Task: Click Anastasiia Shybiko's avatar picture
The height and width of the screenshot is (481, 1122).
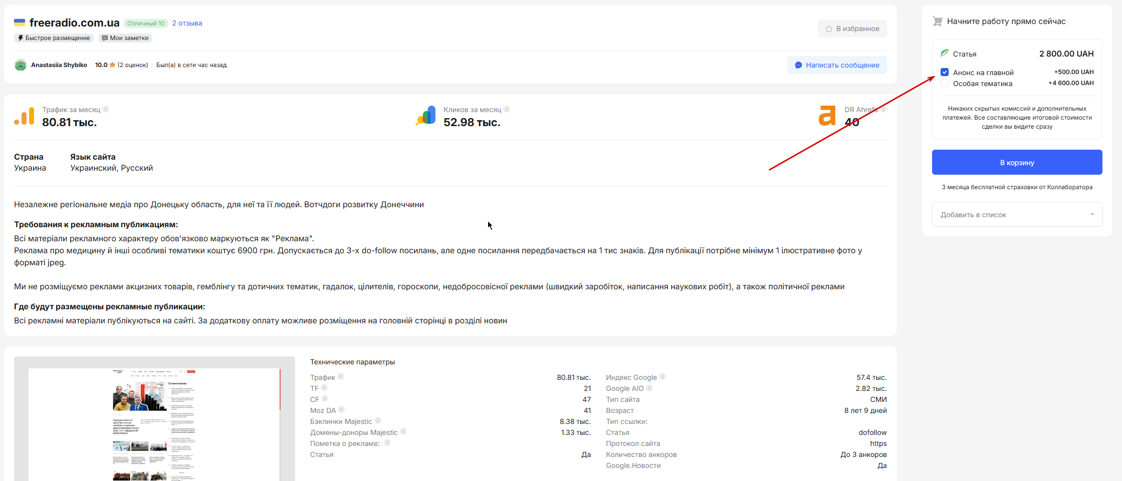Action: 21,65
